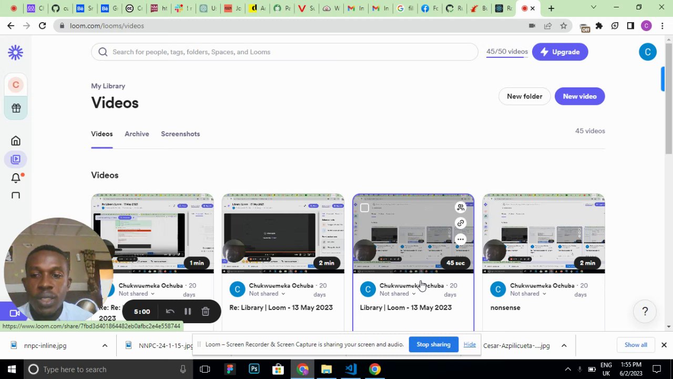673x379 pixels.
Task: Open the notifications bell in the sidebar
Action: tap(16, 178)
